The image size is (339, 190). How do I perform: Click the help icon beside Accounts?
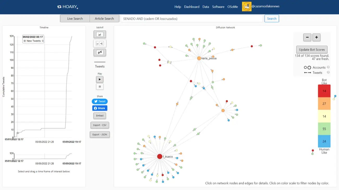(x=328, y=67)
